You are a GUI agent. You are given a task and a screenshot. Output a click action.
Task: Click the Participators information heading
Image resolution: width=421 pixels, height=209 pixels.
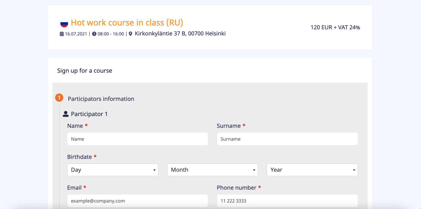[101, 99]
